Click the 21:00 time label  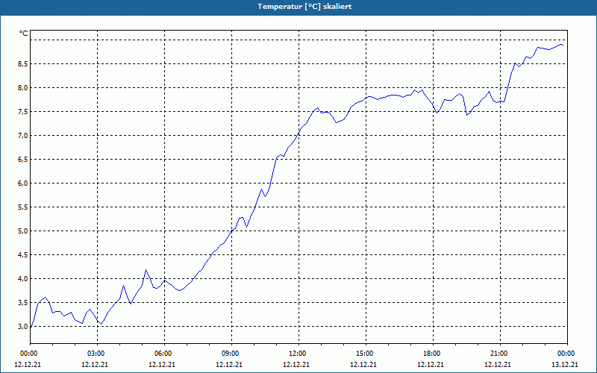[498, 354]
